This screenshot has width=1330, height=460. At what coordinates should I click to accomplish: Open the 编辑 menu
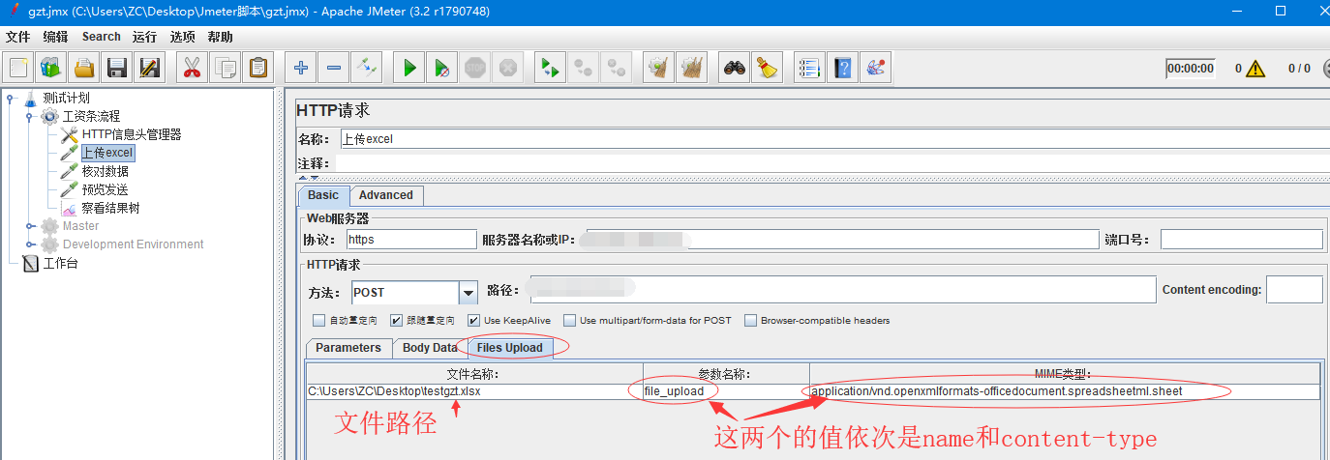pyautogui.click(x=56, y=37)
